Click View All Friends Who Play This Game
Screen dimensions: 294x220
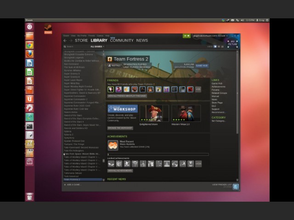(127, 96)
